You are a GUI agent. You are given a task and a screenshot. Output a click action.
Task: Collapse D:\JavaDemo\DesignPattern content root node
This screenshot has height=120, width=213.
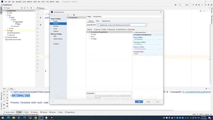pos(88,32)
